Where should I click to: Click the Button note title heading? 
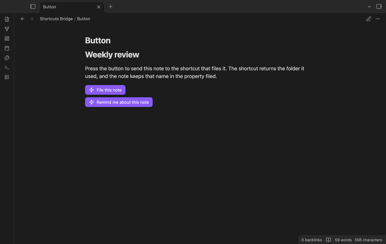(98, 40)
